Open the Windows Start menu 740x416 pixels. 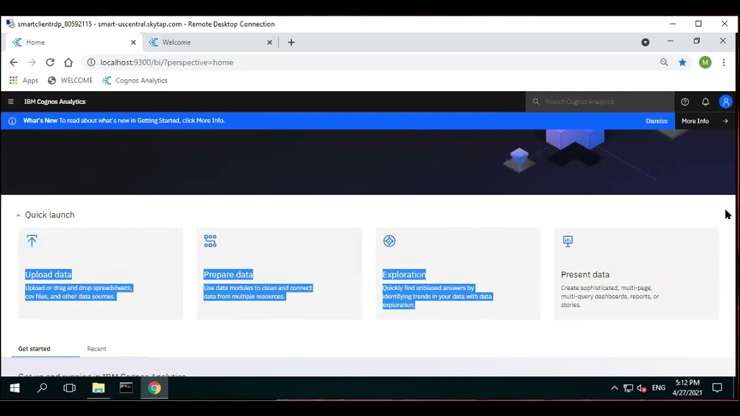[x=14, y=388]
